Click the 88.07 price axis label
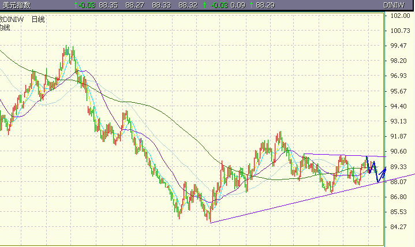 pos(399,182)
